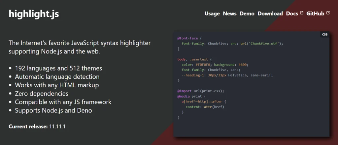This screenshot has width=338, height=145.
Task: Click the 'font-family: Chunkfive, sans;' code line
Action: [211, 70]
